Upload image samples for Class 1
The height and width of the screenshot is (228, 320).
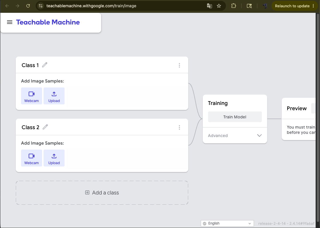(54, 96)
